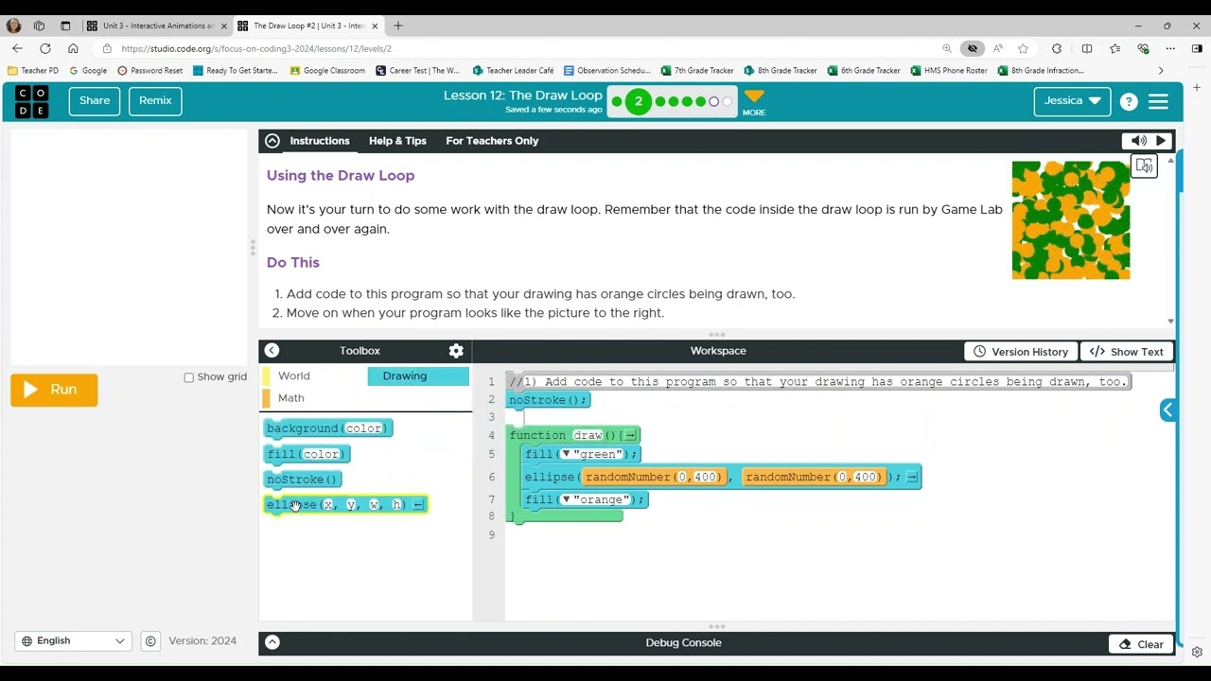Reload the page

pos(44,48)
